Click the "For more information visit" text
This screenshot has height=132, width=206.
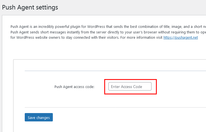(141, 38)
